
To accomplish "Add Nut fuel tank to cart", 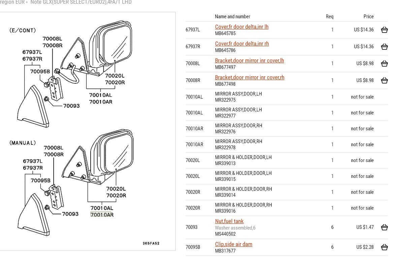I will (384, 227).
